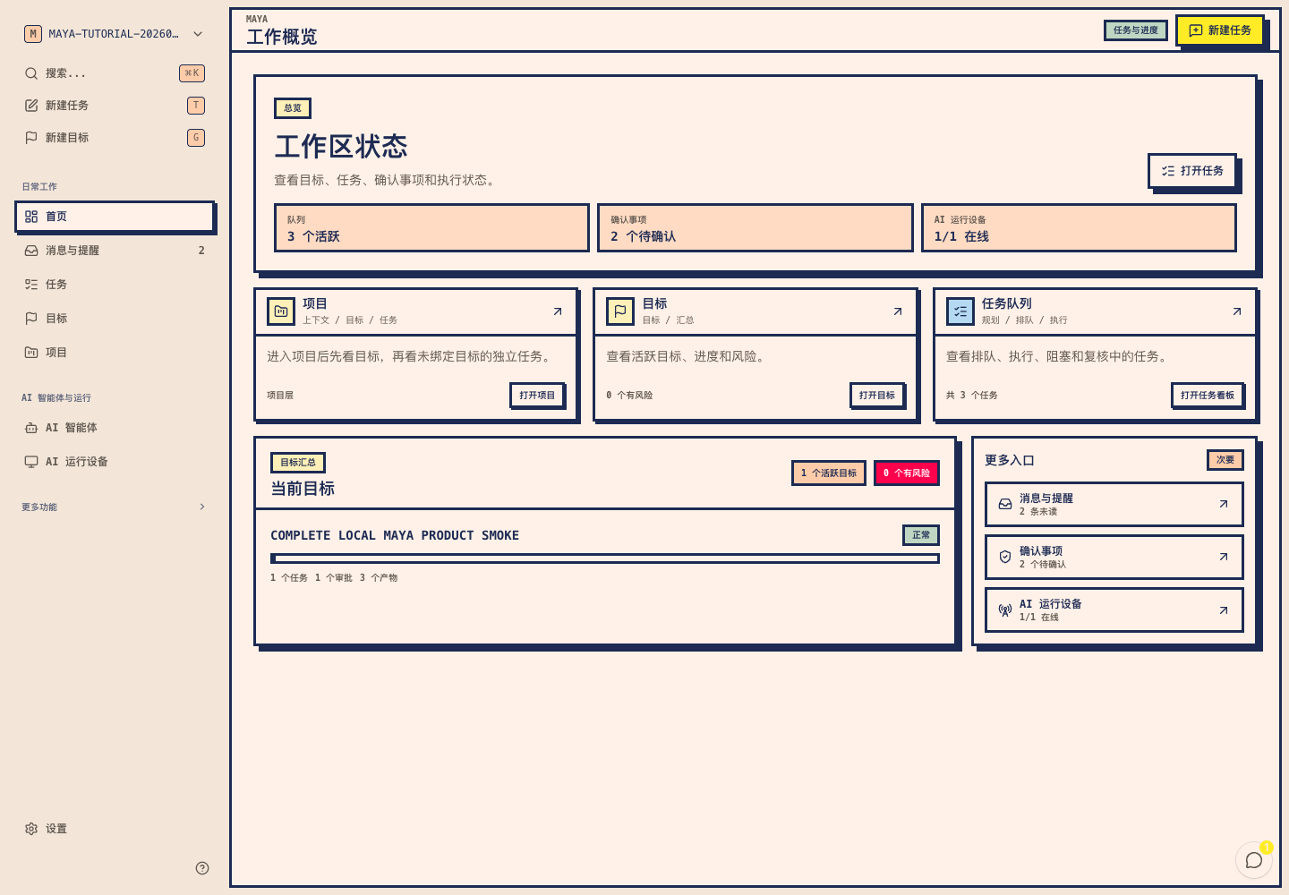
Task: Click the inbox icon beside 消息与提醒 in sidebar
Action: 31,251
